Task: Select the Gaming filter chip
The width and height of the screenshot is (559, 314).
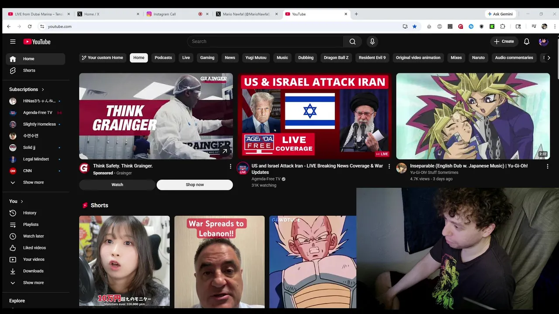Action: click(207, 58)
